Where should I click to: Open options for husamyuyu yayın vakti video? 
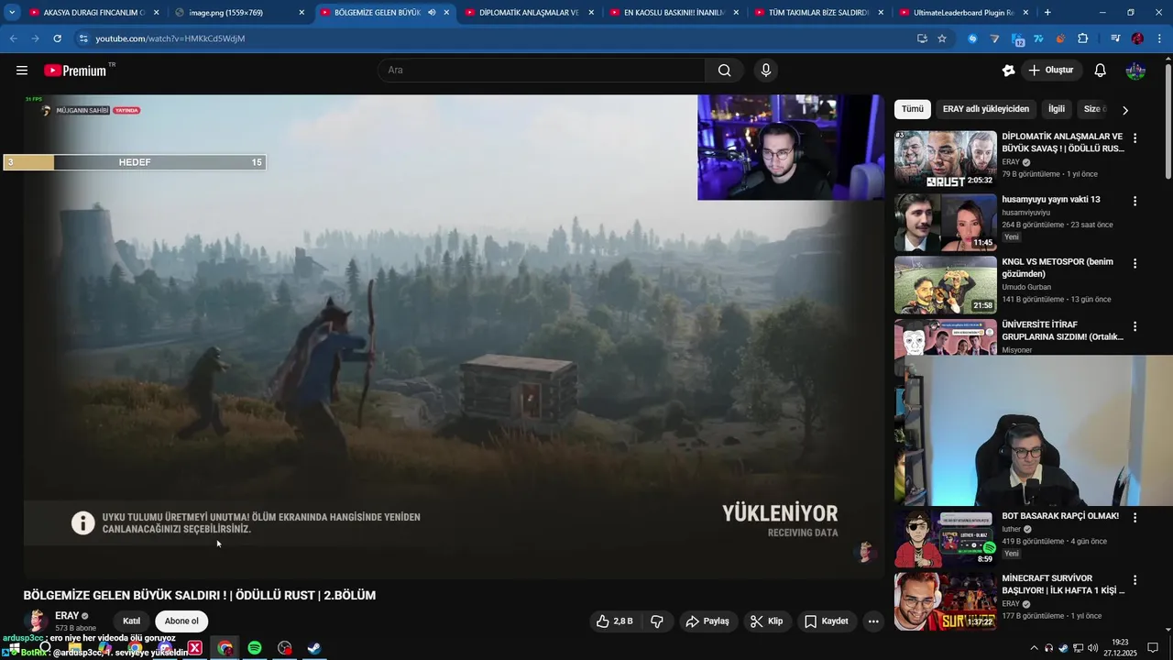(1135, 201)
